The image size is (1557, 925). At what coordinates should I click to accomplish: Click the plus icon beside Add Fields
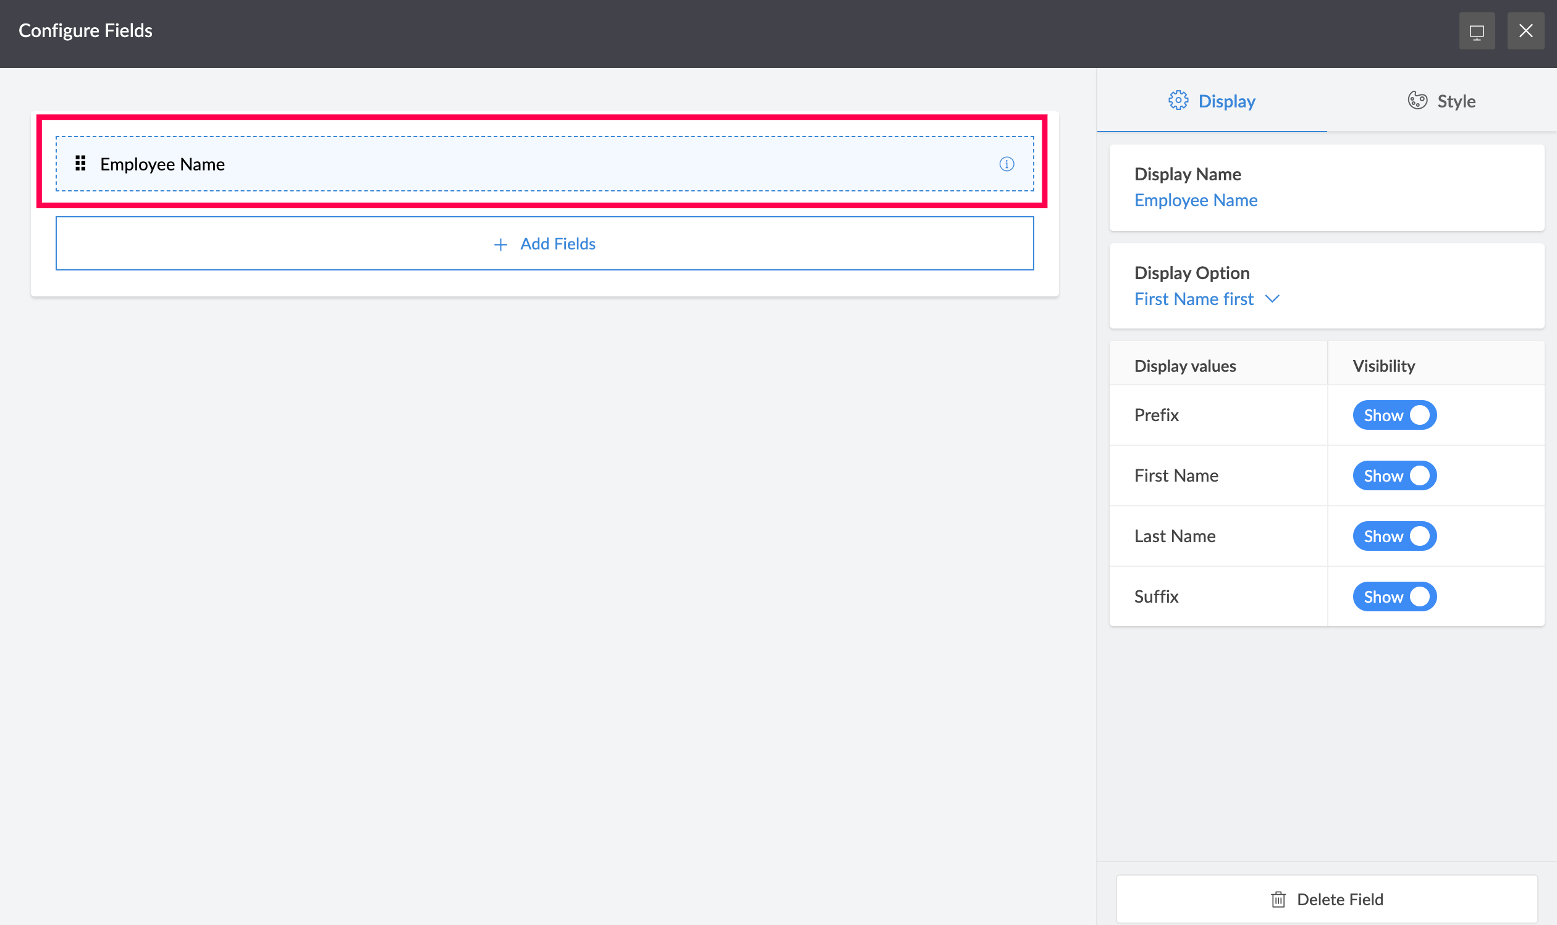tap(500, 245)
